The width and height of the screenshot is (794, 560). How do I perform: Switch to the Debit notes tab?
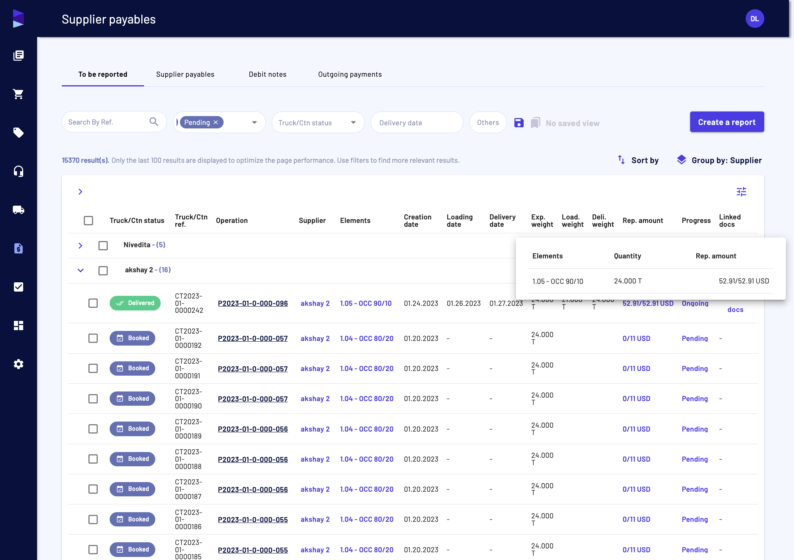click(268, 74)
